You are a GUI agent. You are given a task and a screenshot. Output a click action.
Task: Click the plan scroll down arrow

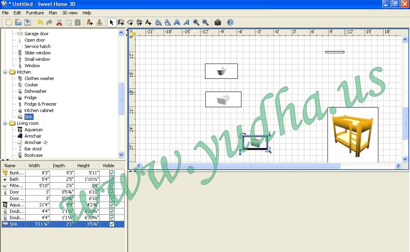pos(405,159)
